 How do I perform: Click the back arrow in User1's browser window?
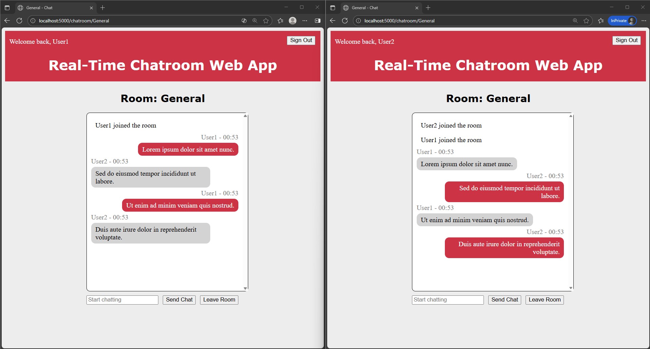pos(7,21)
